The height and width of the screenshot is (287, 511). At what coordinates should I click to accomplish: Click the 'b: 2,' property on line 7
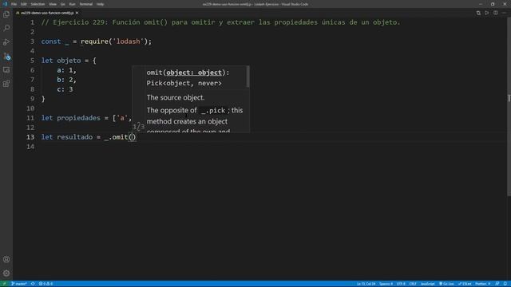[x=66, y=80]
